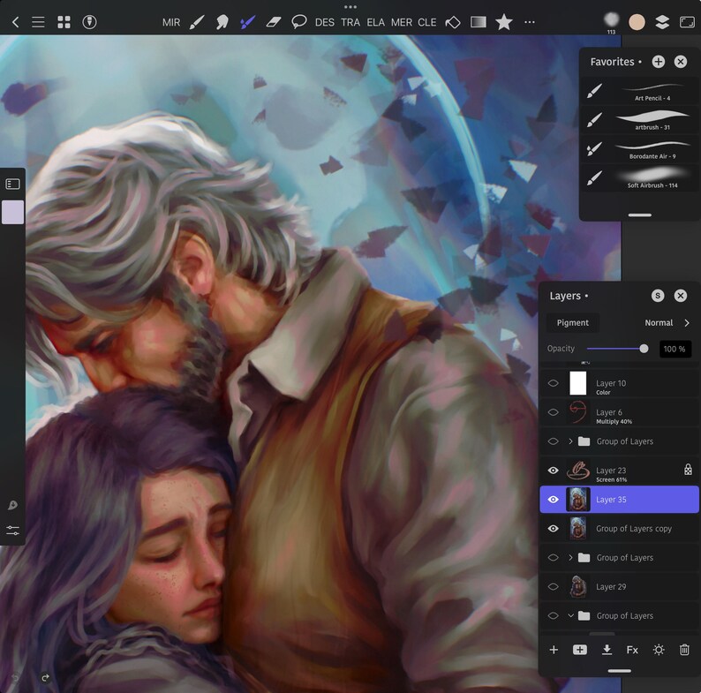Toggle the layers stack icon in top bar
Image resolution: width=701 pixels, height=693 pixels.
click(662, 22)
